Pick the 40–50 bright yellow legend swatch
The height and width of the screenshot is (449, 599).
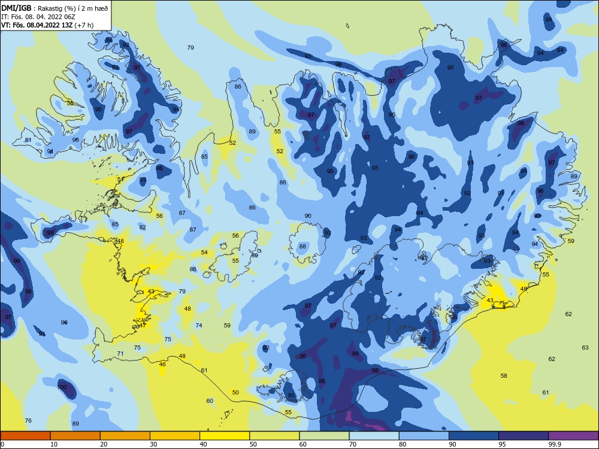tap(225, 436)
